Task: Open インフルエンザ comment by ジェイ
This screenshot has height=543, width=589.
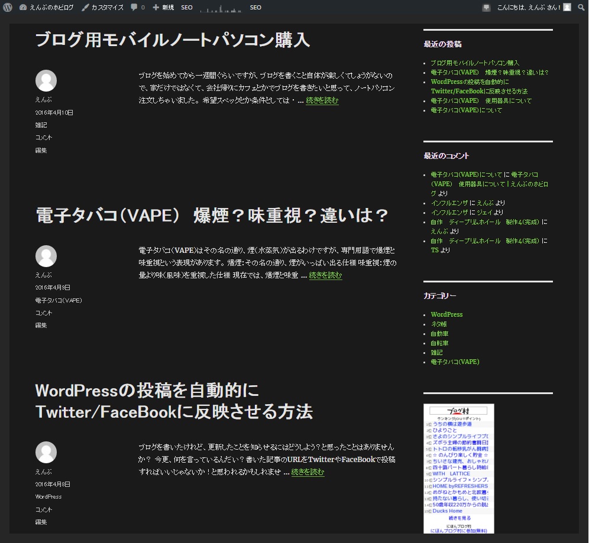Action: 449,212
